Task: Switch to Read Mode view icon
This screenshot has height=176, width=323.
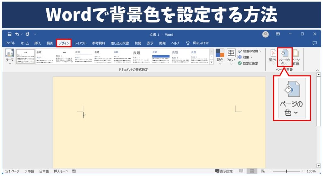Action: pos(241,171)
